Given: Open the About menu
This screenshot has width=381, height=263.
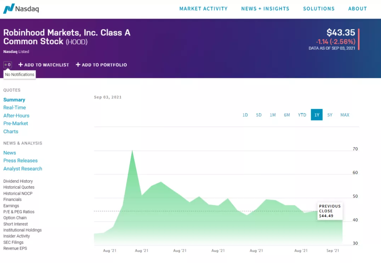Looking at the screenshot, I should tap(357, 9).
